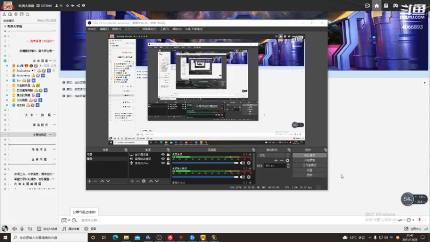Click the emoji controller icon by chat input

coord(64,220)
